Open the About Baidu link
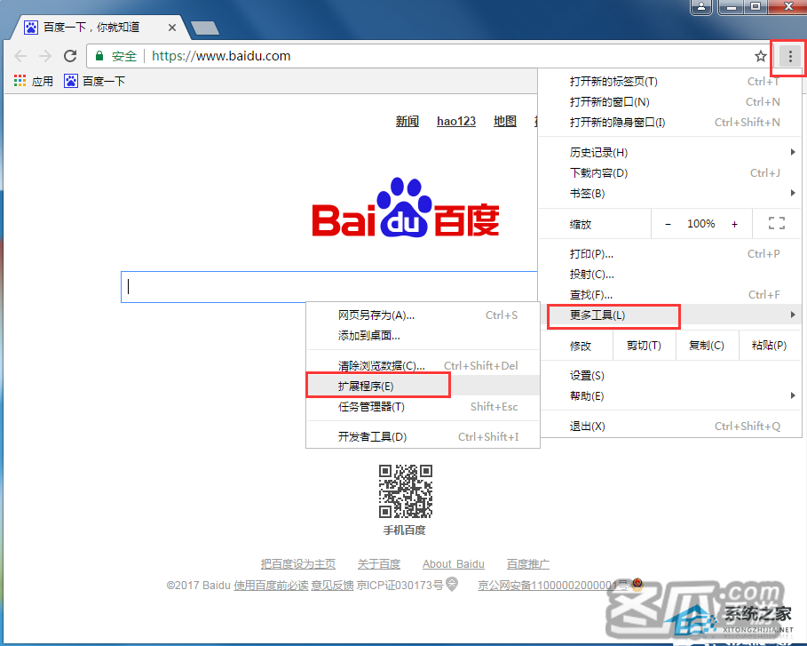Screen dimensions: 807x646 point(454,564)
